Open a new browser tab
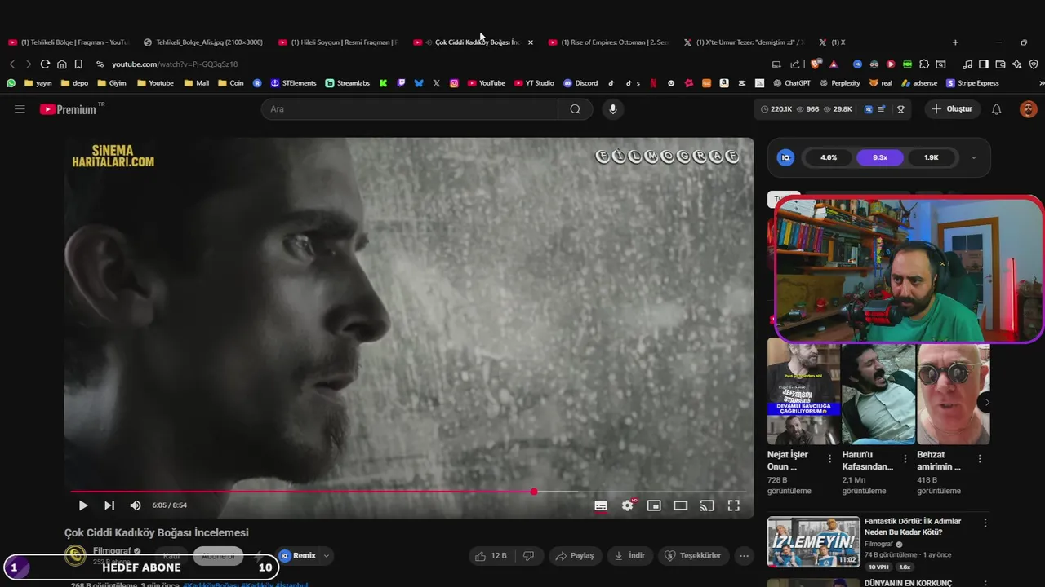This screenshot has width=1045, height=587. click(x=955, y=42)
